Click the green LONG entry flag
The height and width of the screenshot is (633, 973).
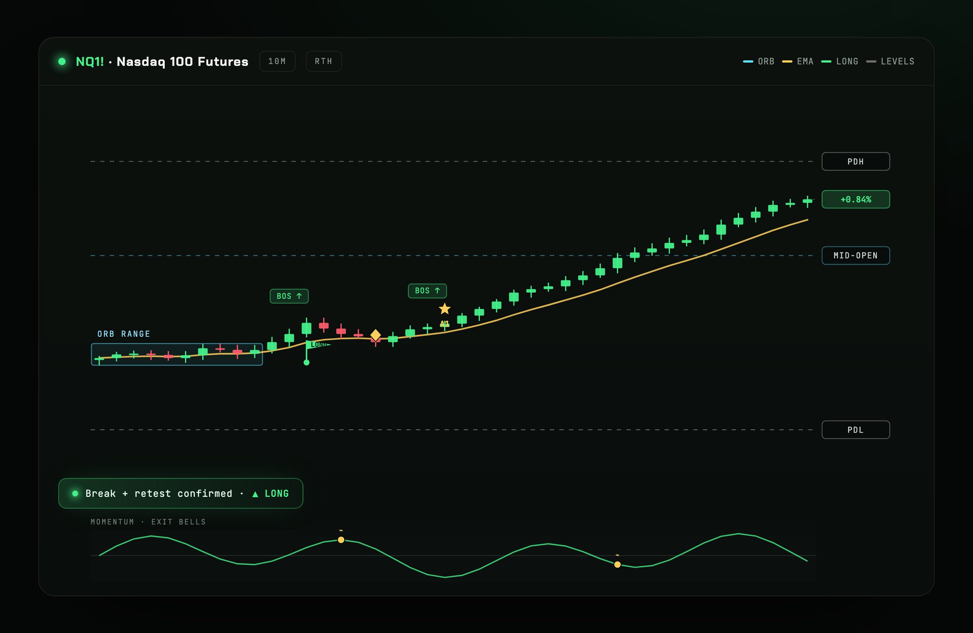point(319,344)
